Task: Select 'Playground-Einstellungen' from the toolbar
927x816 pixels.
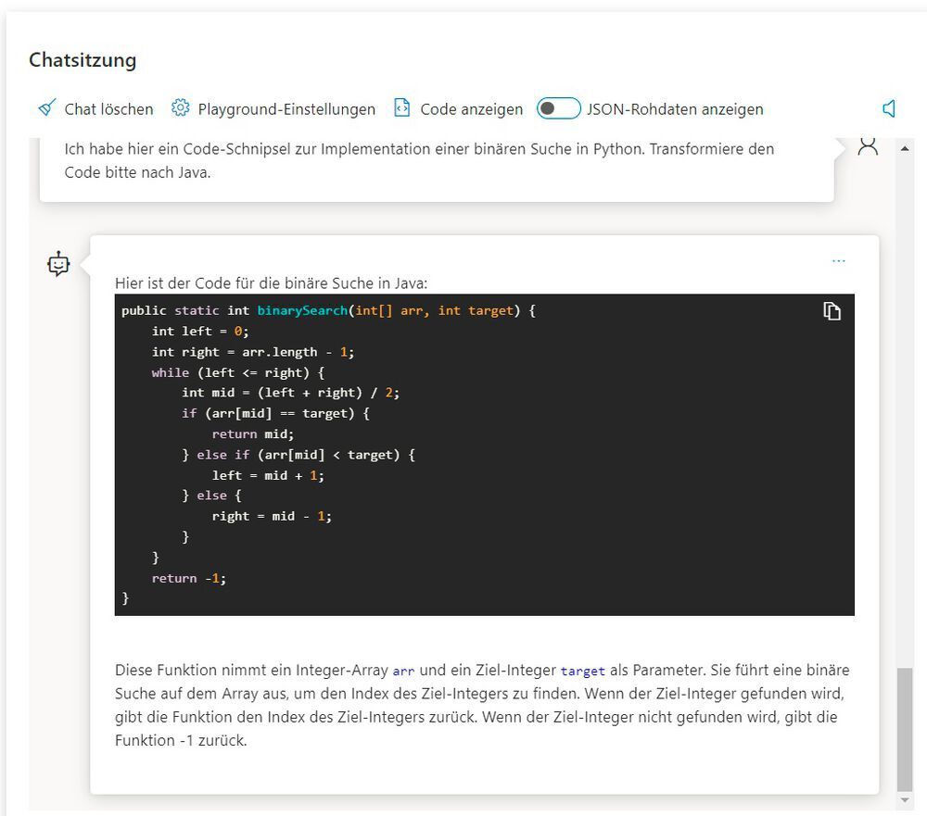Action: (286, 109)
